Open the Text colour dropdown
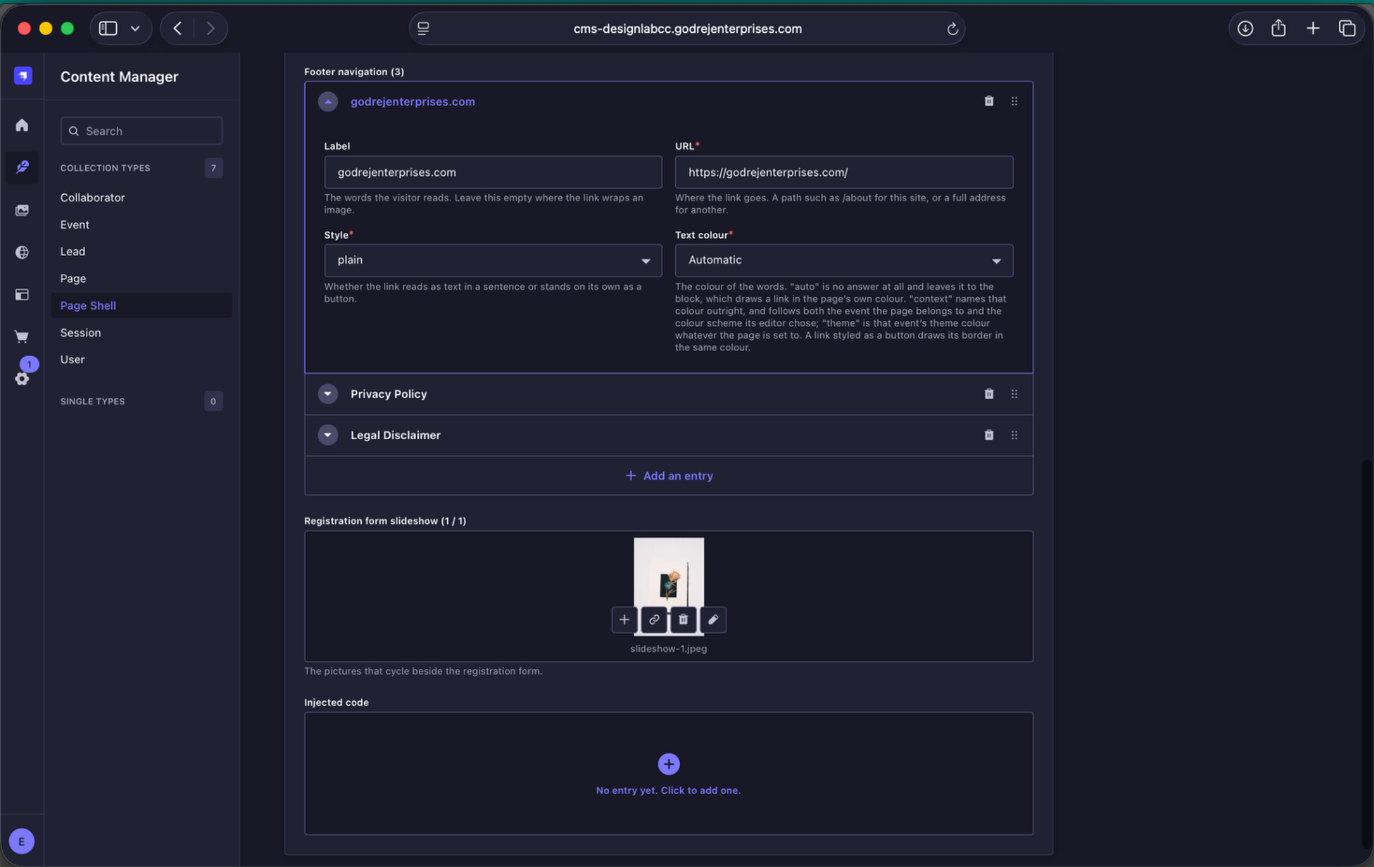The width and height of the screenshot is (1374, 867). (844, 260)
